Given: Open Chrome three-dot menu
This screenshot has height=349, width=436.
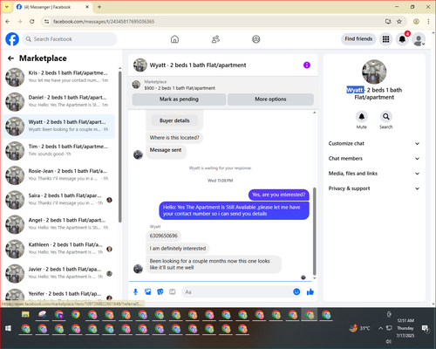Looking at the screenshot, I should [x=428, y=21].
